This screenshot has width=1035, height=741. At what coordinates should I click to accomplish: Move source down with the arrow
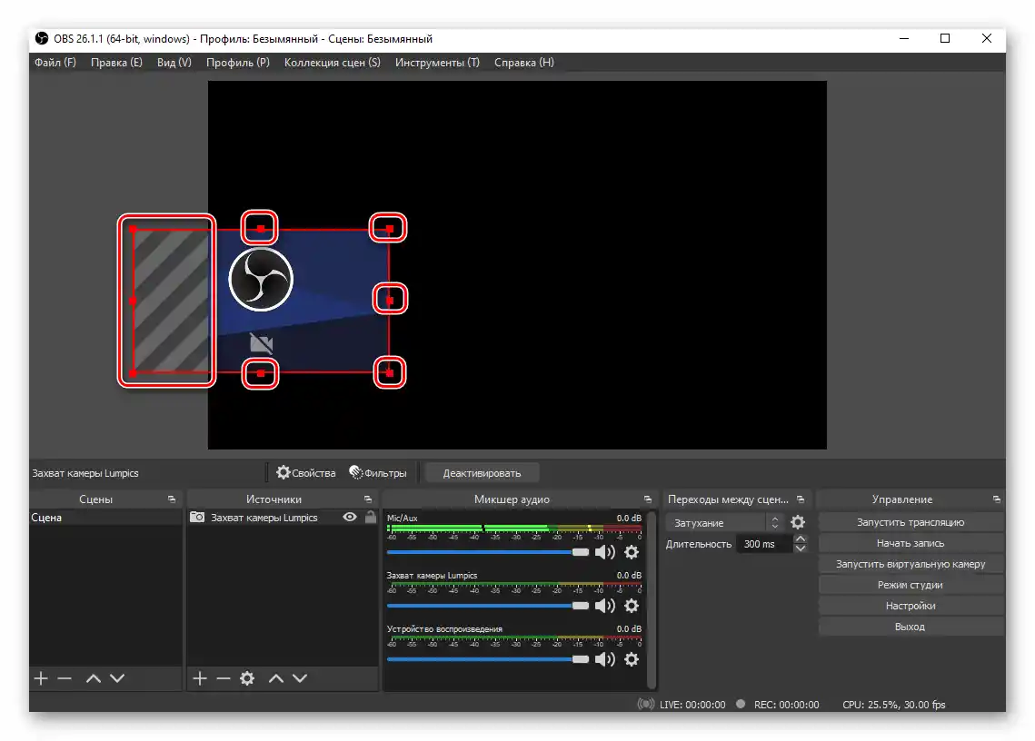pyautogui.click(x=300, y=678)
